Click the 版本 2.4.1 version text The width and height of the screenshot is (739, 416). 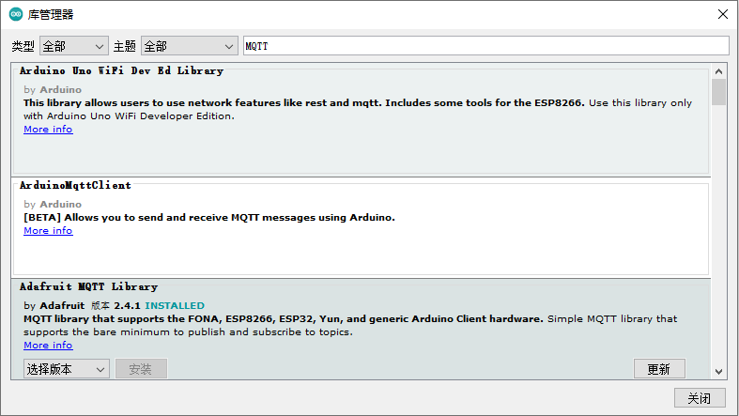click(115, 306)
